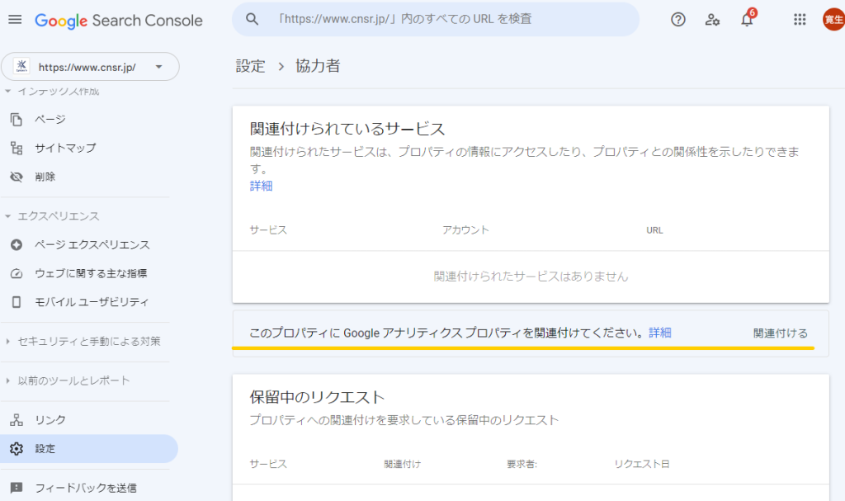Click the feedback speech-bubble icon
Screen dimensions: 845x501
[x=17, y=488]
